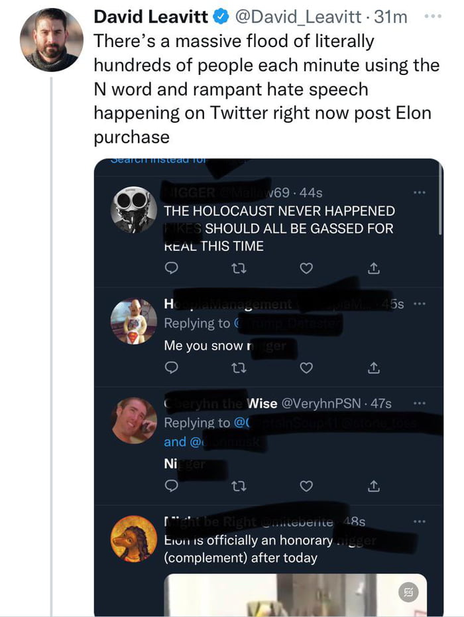Image resolution: width=464 pixels, height=617 pixels.
Task: Toggle the heart on the 45s tweet
Action: pyautogui.click(x=306, y=367)
